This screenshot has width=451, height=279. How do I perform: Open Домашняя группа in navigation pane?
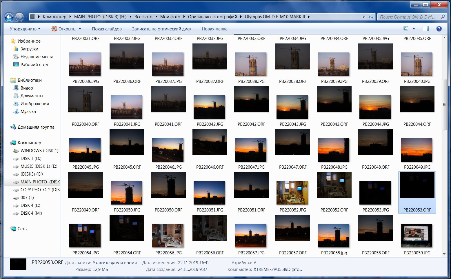coord(36,127)
